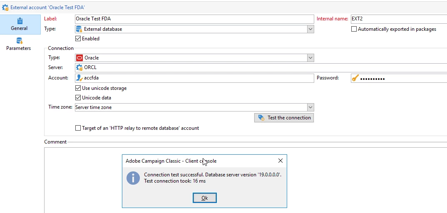The width and height of the screenshot is (447, 213).
Task: Click the Connection test successful message text
Action: (x=213, y=175)
